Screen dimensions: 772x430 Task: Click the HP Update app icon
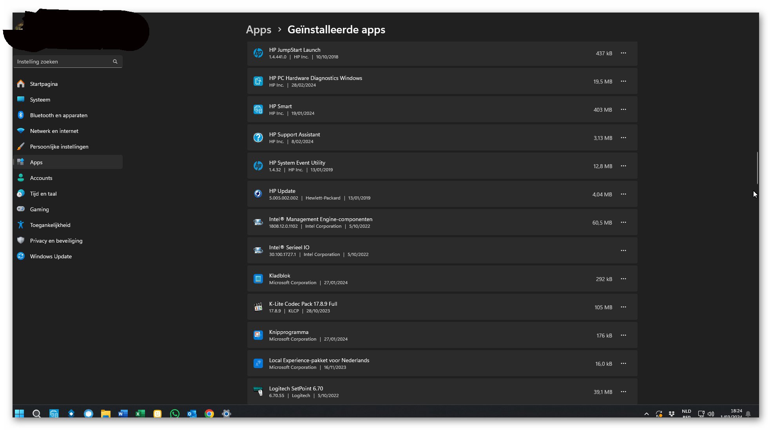[x=258, y=194]
